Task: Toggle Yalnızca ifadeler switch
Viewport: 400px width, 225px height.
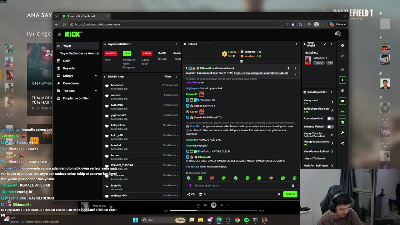Action: 330,127
